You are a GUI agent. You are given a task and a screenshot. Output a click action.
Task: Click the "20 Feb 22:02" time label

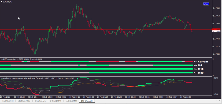[x=130, y=97]
